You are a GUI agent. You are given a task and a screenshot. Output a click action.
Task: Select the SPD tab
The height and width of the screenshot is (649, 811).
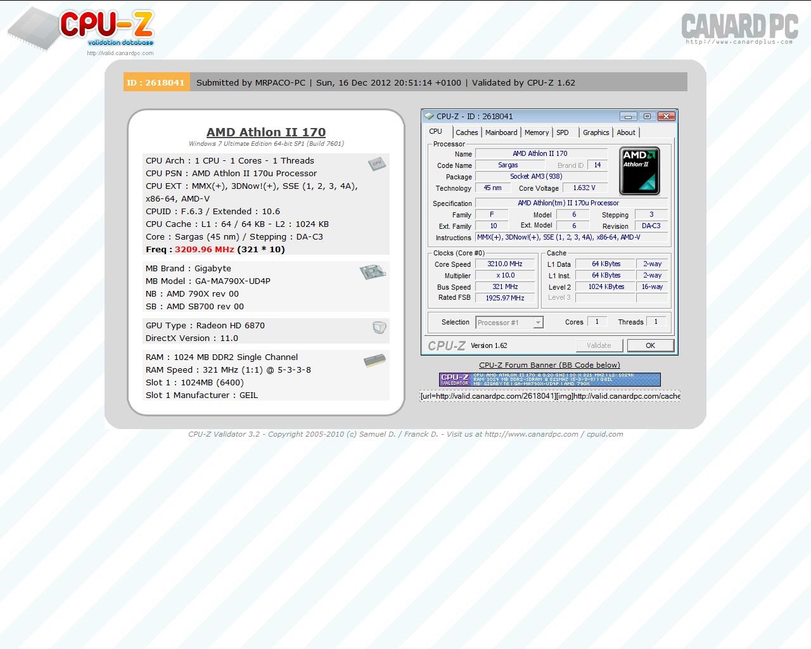(x=563, y=132)
